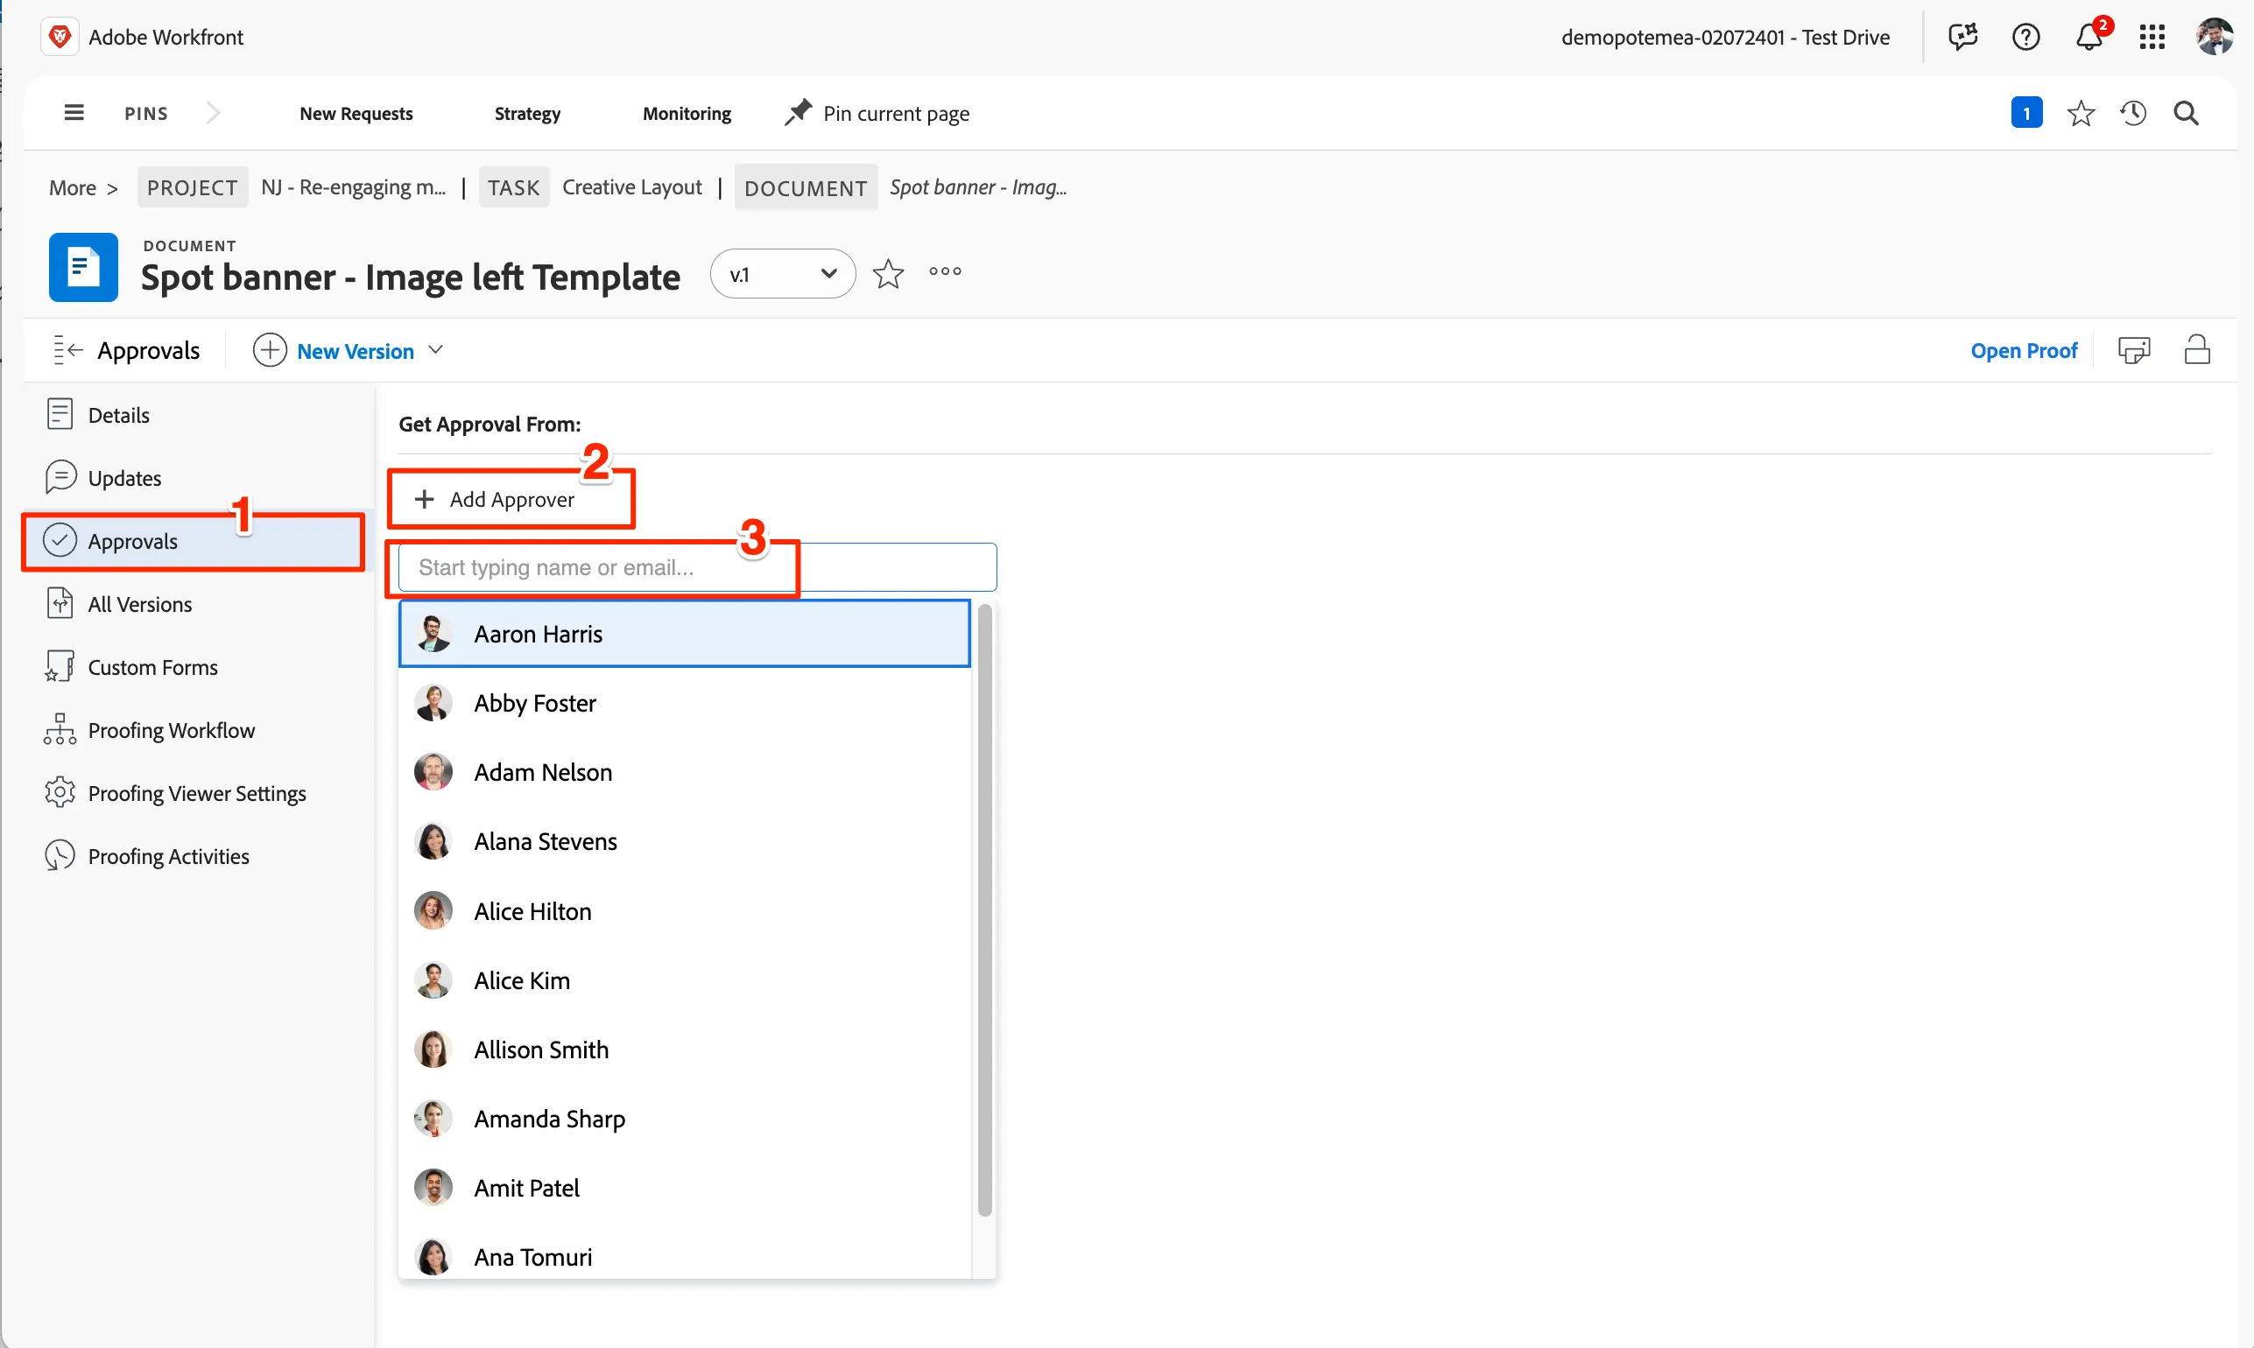Expand the v.1 version dropdown

click(782, 273)
